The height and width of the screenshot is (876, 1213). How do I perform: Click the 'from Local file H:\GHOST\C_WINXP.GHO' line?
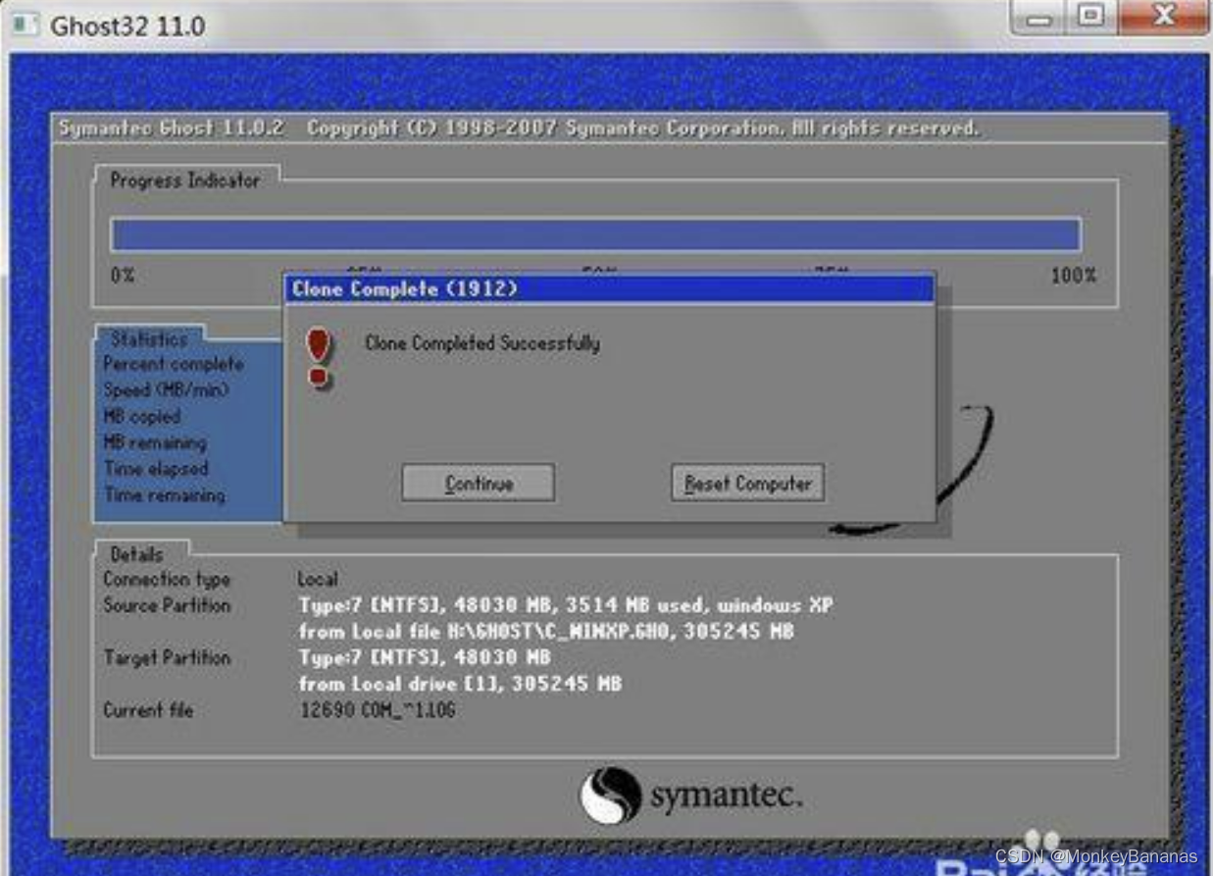[546, 631]
